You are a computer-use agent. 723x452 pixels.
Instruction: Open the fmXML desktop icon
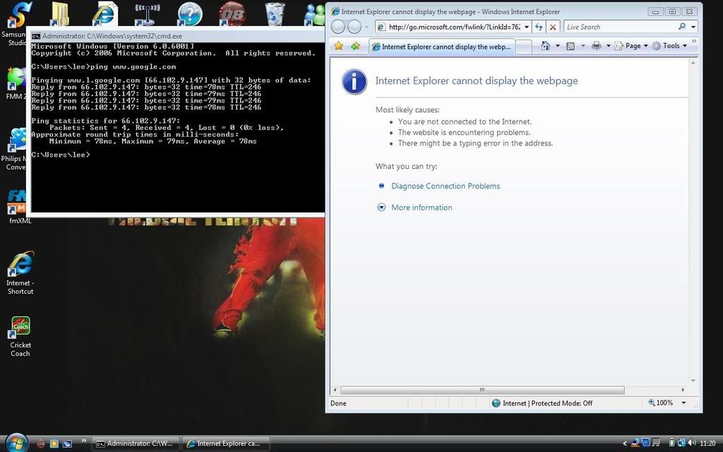(x=20, y=207)
